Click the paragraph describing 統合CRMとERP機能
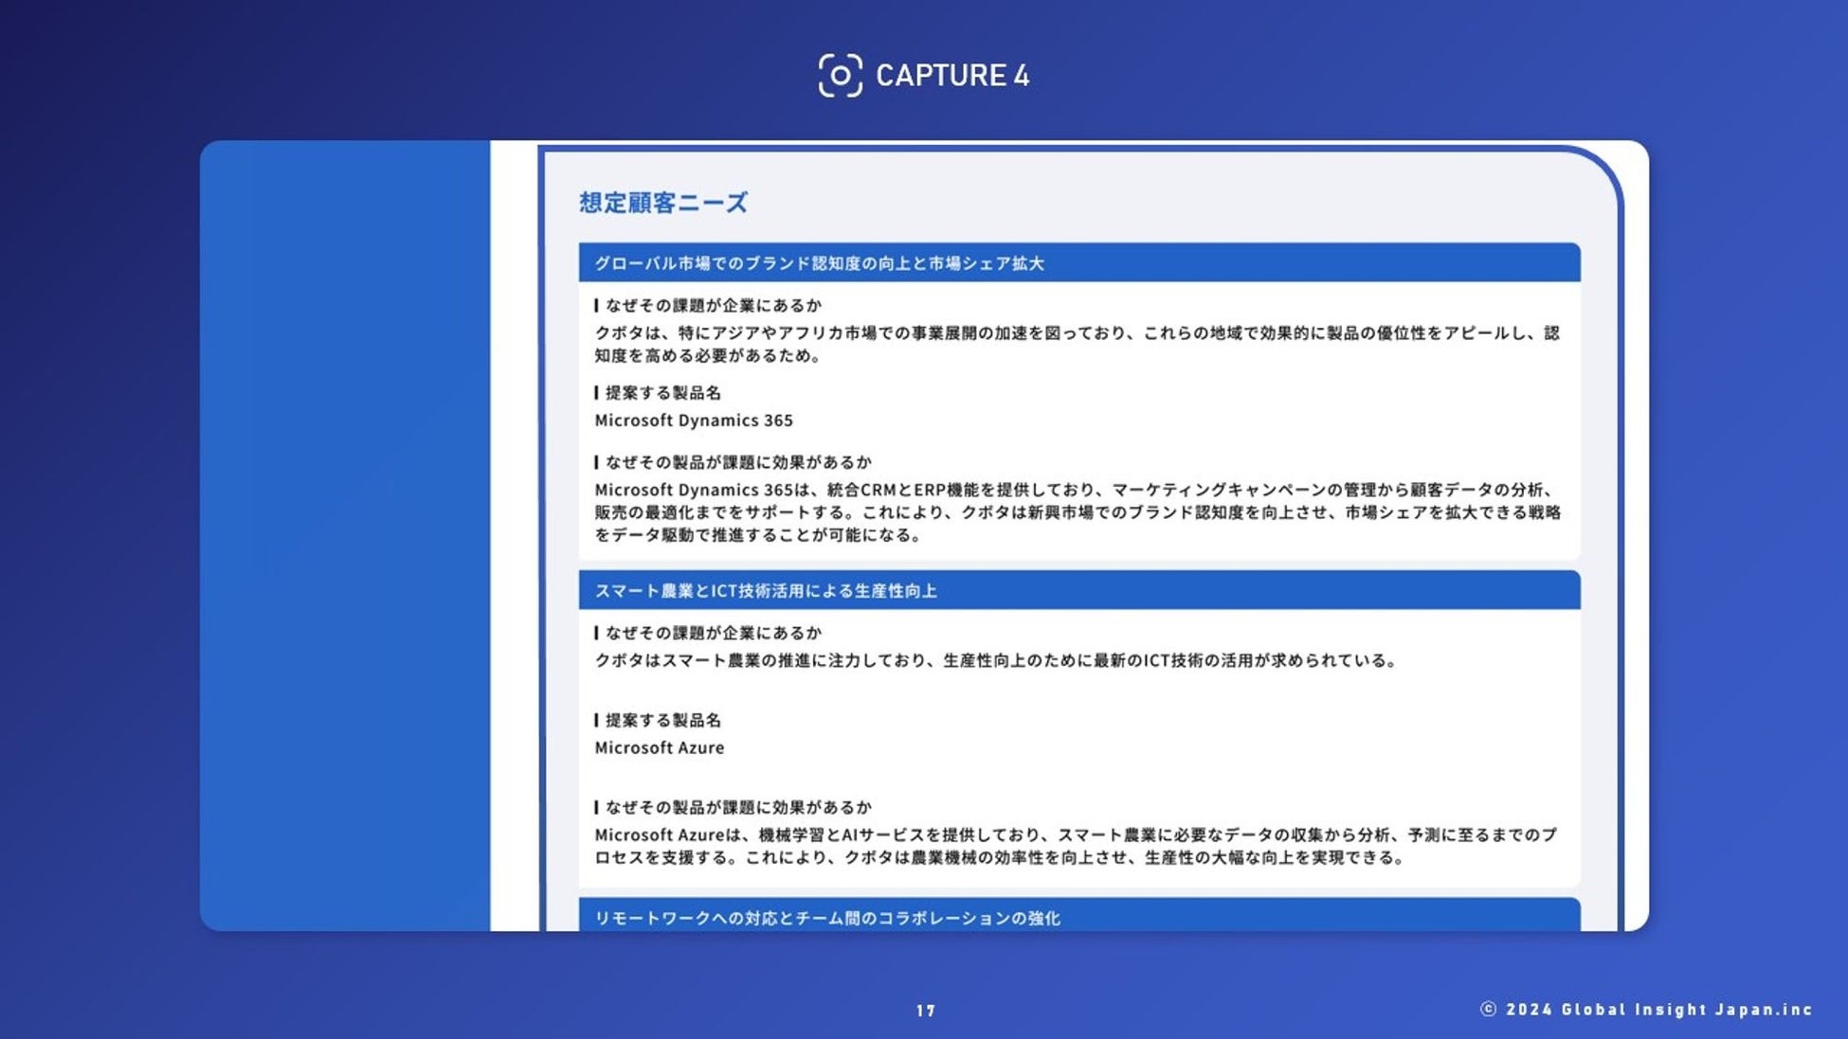Image resolution: width=1848 pixels, height=1039 pixels. pyautogui.click(x=1077, y=512)
